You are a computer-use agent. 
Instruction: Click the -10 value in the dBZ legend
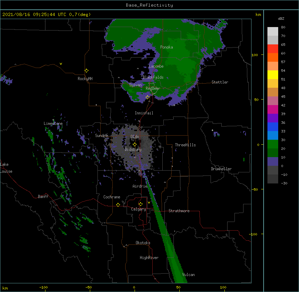coord(284,174)
